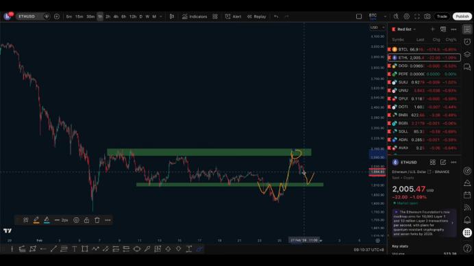Add a symbol to the watchlist
The height and width of the screenshot is (266, 474).
tap(433, 29)
